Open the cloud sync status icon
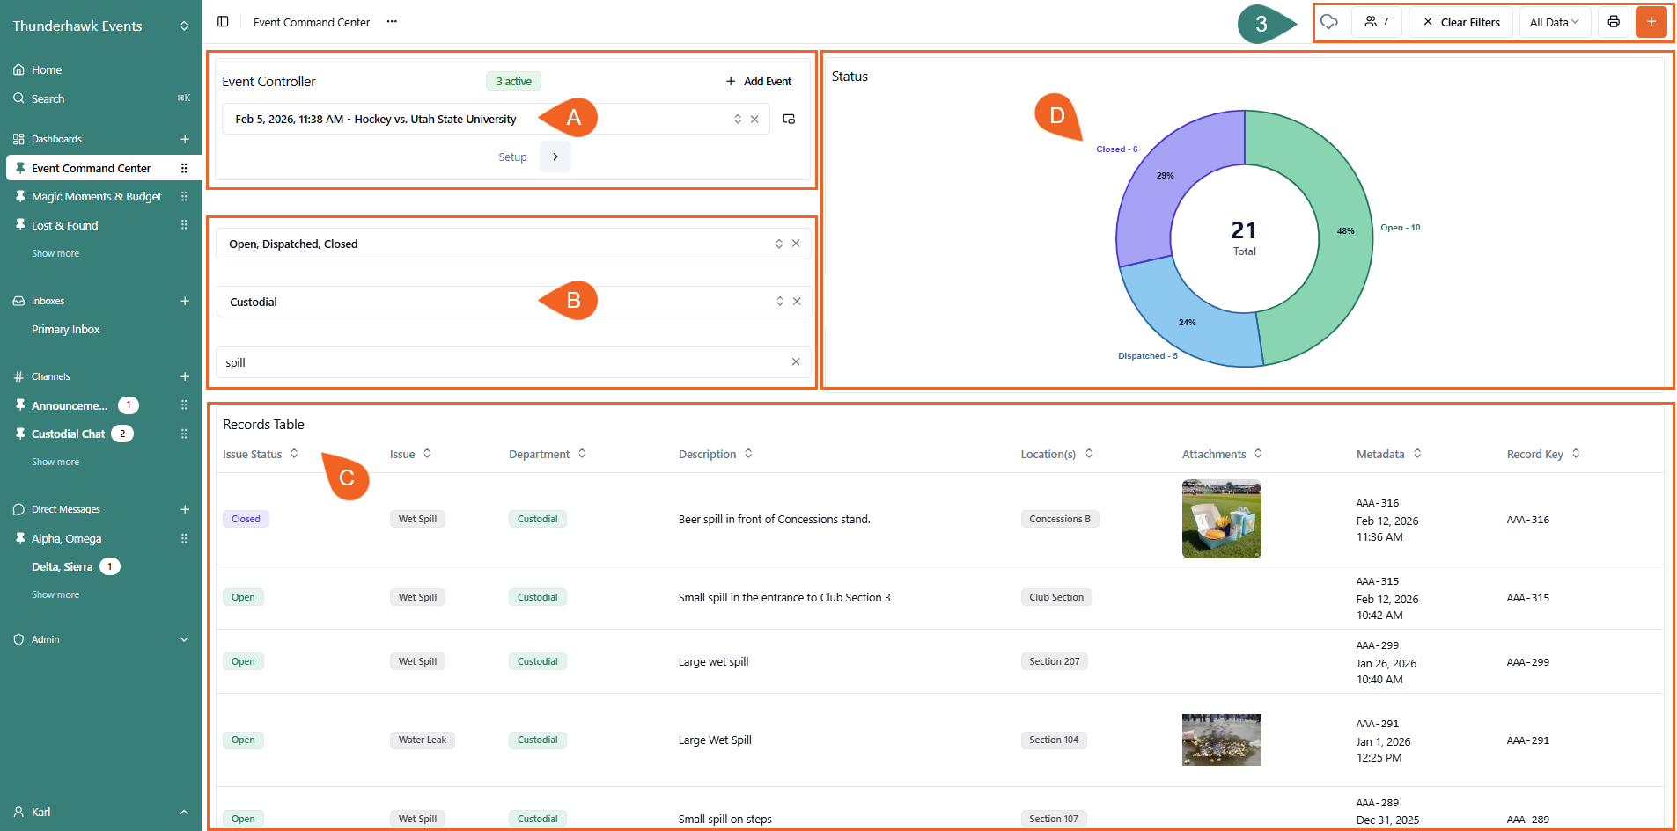1677x831 pixels. tap(1329, 22)
